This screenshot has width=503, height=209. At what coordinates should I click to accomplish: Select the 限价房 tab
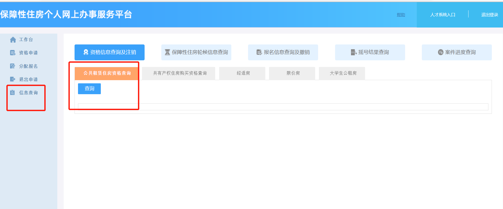click(x=293, y=73)
